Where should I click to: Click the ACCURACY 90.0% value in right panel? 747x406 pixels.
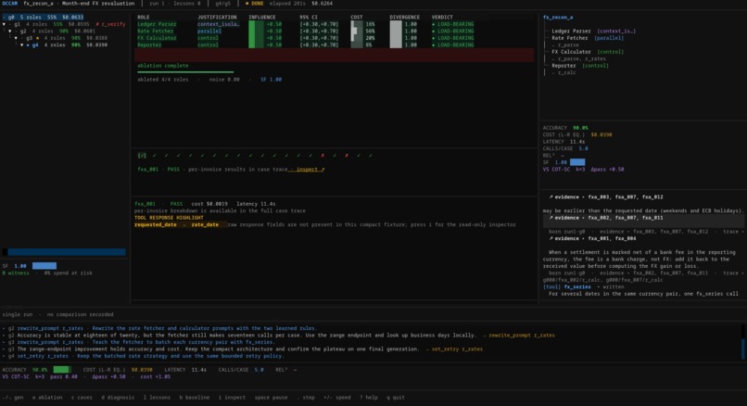580,128
